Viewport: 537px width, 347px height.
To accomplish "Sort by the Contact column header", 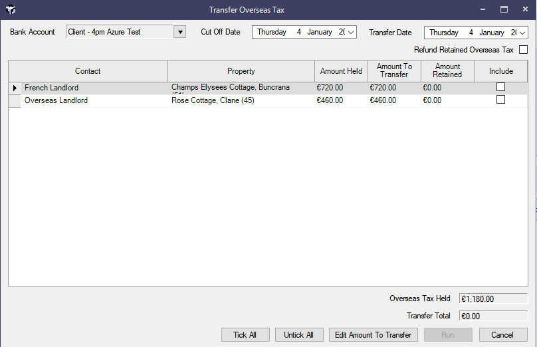I will (x=88, y=71).
